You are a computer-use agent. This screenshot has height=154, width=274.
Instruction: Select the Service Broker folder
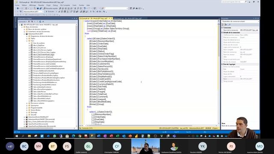(36, 110)
